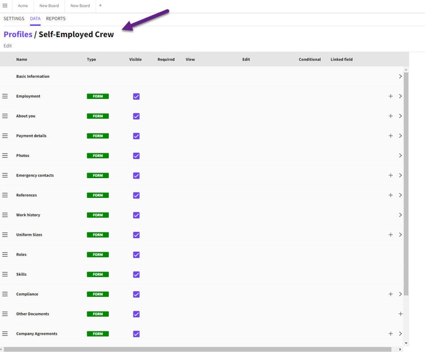This screenshot has width=425, height=352.
Task: Toggle Visible checkbox for Skills
Action: [x=137, y=275]
